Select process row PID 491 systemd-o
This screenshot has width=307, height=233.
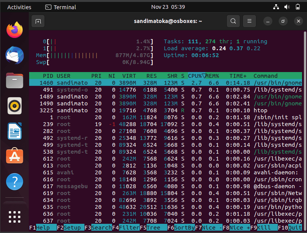point(165,90)
